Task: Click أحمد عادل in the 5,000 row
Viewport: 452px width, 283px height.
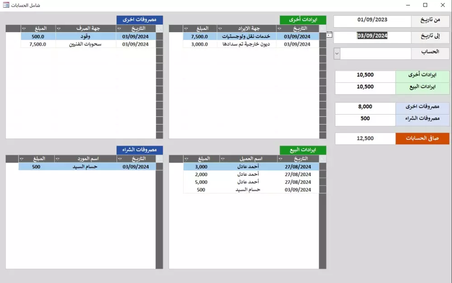Action: pos(248,182)
